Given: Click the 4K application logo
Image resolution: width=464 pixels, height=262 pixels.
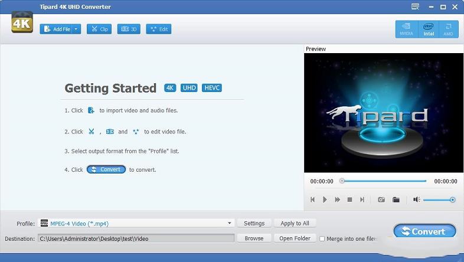Looking at the screenshot, I should click(x=22, y=22).
